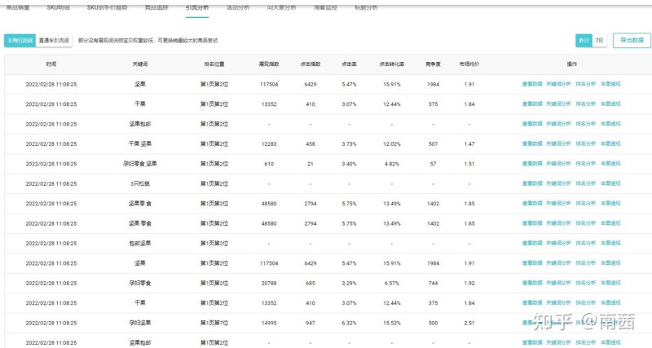Click the 点击转化率 value 6.57%
Image resolution: width=652 pixels, height=348 pixels.
point(392,283)
